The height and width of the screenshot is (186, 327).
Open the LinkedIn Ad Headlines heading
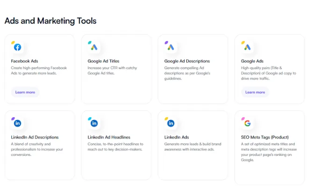(x=109, y=137)
